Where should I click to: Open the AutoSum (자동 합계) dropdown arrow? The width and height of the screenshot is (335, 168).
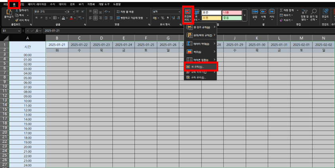tap(298, 10)
